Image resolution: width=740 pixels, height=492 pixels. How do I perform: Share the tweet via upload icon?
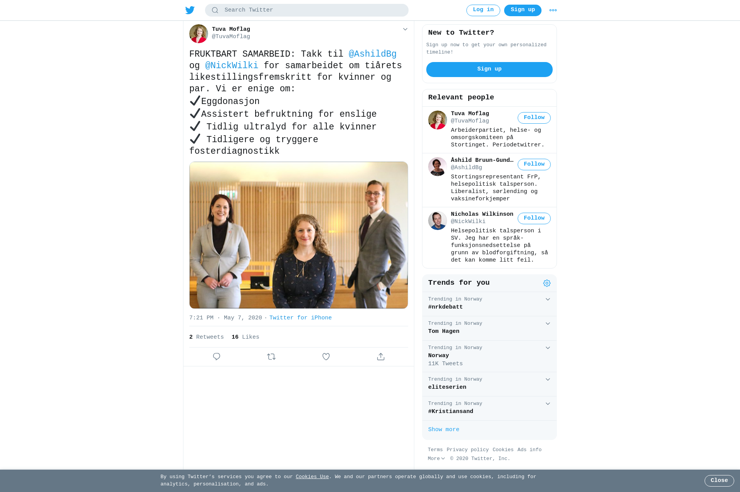click(381, 357)
